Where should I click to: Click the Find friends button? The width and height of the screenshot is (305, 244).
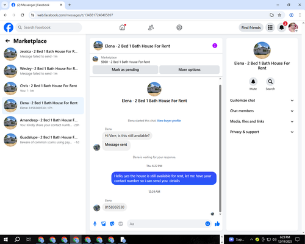pyautogui.click(x=251, y=27)
